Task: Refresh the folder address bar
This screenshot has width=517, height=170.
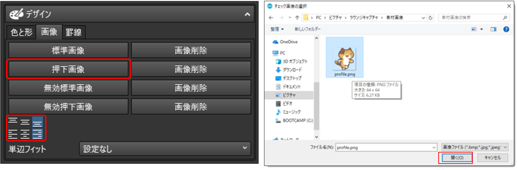Action: [430, 18]
